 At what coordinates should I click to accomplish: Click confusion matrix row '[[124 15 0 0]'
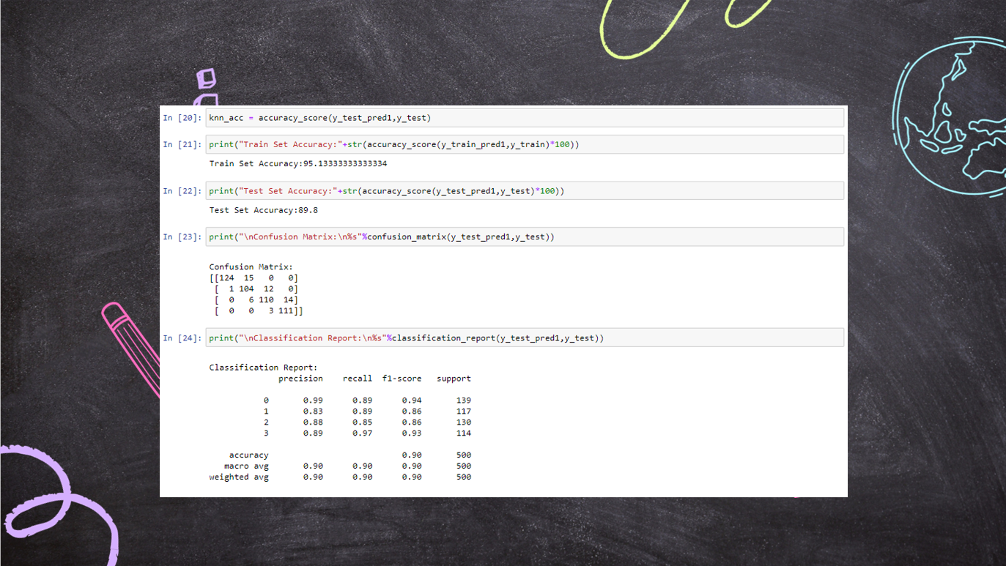click(x=254, y=278)
